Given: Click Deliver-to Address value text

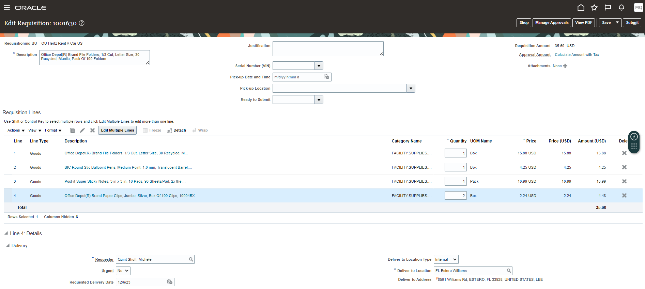Looking at the screenshot, I should (490, 279).
